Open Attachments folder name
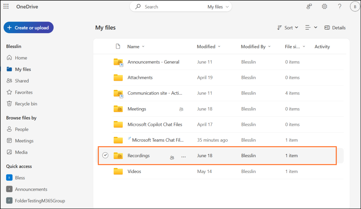This screenshot has height=209, width=361. coord(140,78)
